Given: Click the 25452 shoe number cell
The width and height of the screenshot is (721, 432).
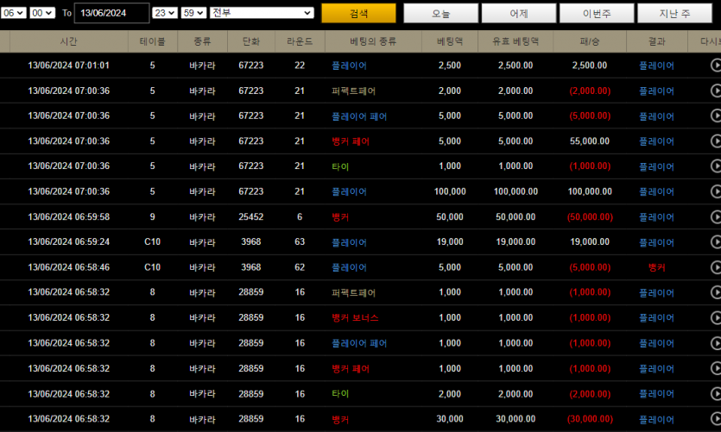Looking at the screenshot, I should pos(251,216).
